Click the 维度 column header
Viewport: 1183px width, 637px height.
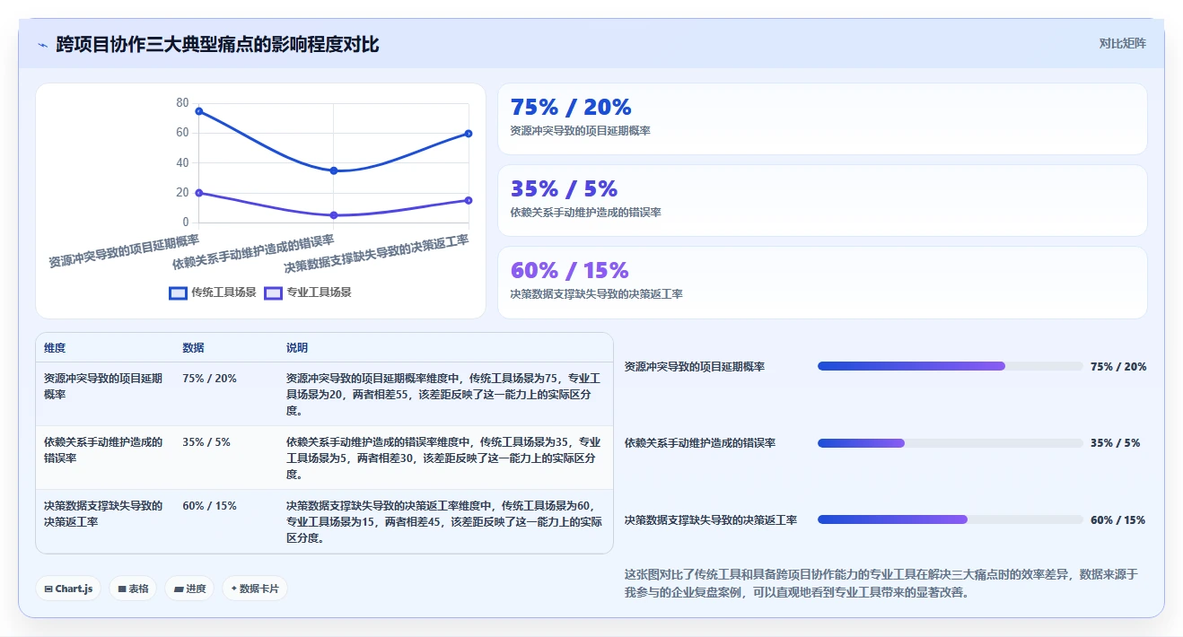(55, 348)
